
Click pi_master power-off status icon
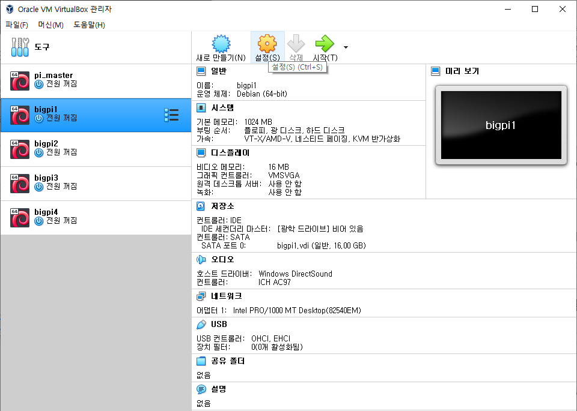click(38, 85)
